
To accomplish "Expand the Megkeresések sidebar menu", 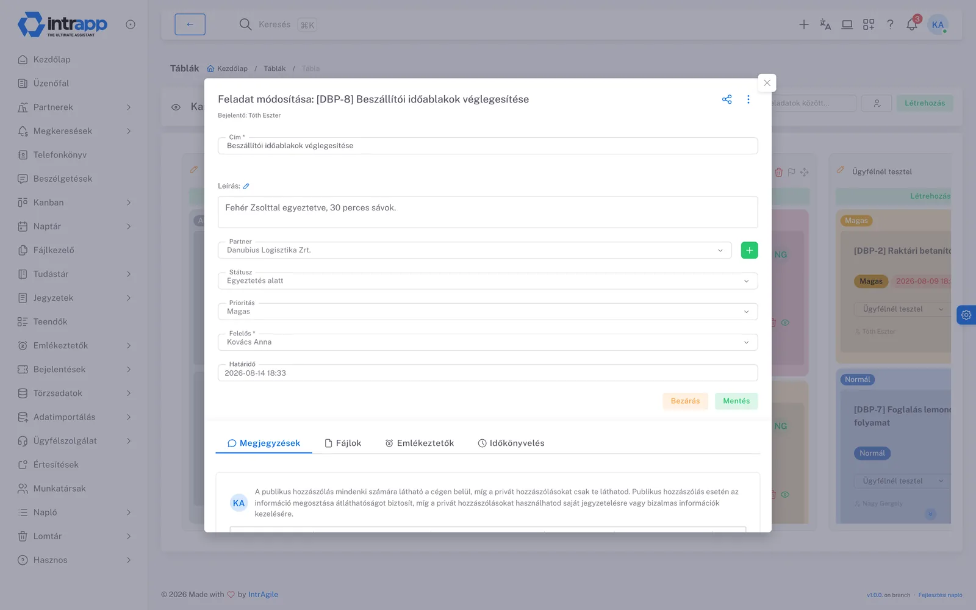I will tap(73, 131).
